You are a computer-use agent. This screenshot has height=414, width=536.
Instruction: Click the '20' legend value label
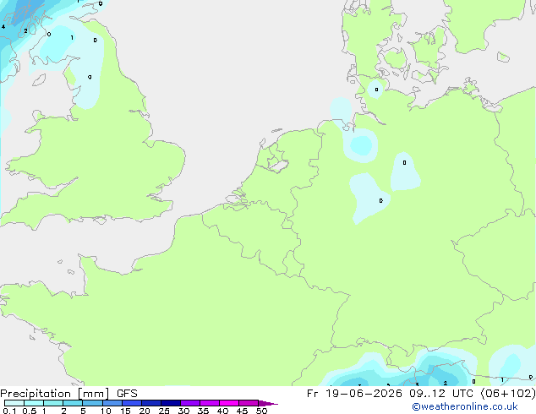[x=145, y=411]
